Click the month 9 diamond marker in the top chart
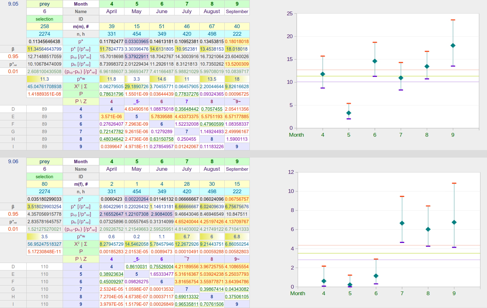This screenshot has width=487, height=308. [453, 46]
